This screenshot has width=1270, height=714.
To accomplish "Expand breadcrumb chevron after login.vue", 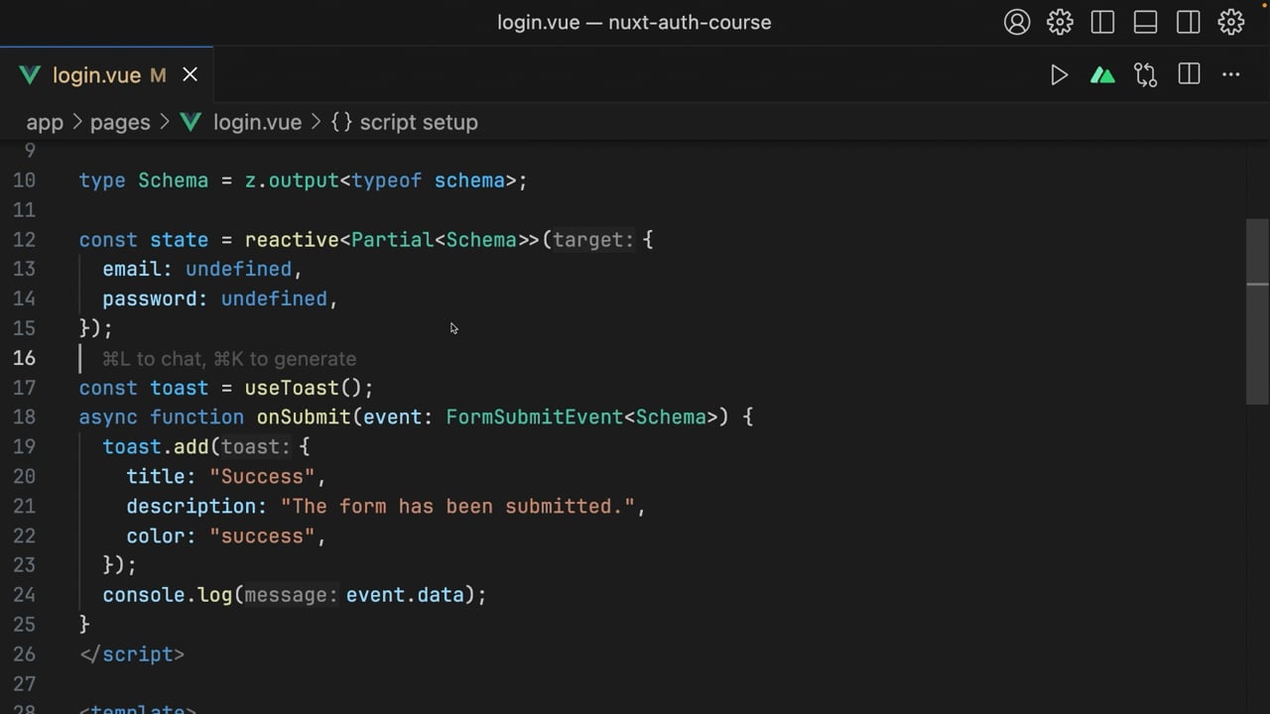I will [316, 122].
